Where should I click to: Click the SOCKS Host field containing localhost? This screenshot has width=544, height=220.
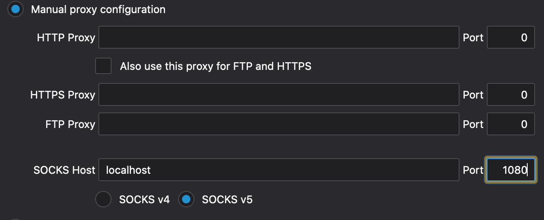279,170
